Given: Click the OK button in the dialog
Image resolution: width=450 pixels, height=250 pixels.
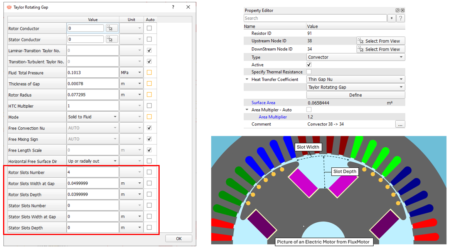Looking at the screenshot, I should [179, 238].
